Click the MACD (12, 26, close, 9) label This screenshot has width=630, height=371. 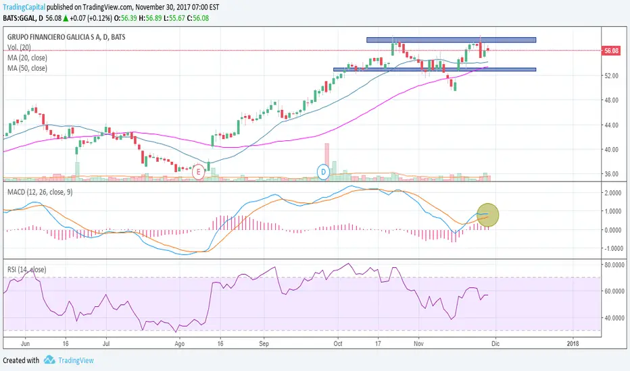pos(40,192)
